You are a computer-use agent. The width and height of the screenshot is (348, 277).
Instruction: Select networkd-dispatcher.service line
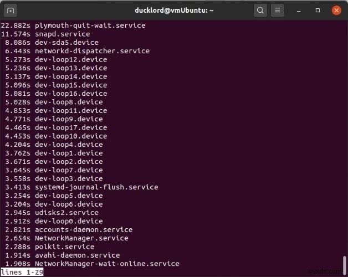pyautogui.click(x=77, y=51)
